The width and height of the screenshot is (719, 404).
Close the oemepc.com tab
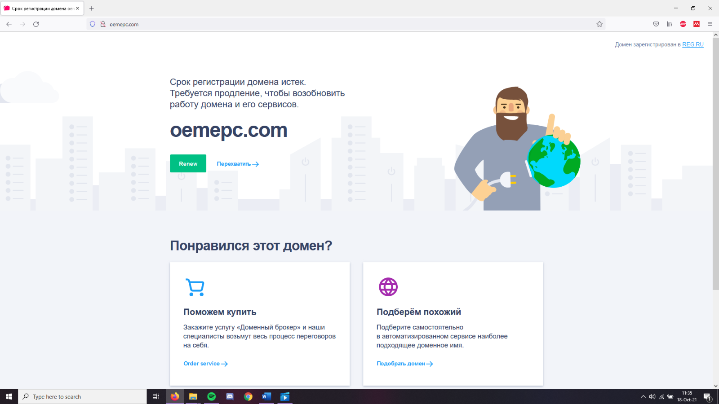tap(77, 8)
